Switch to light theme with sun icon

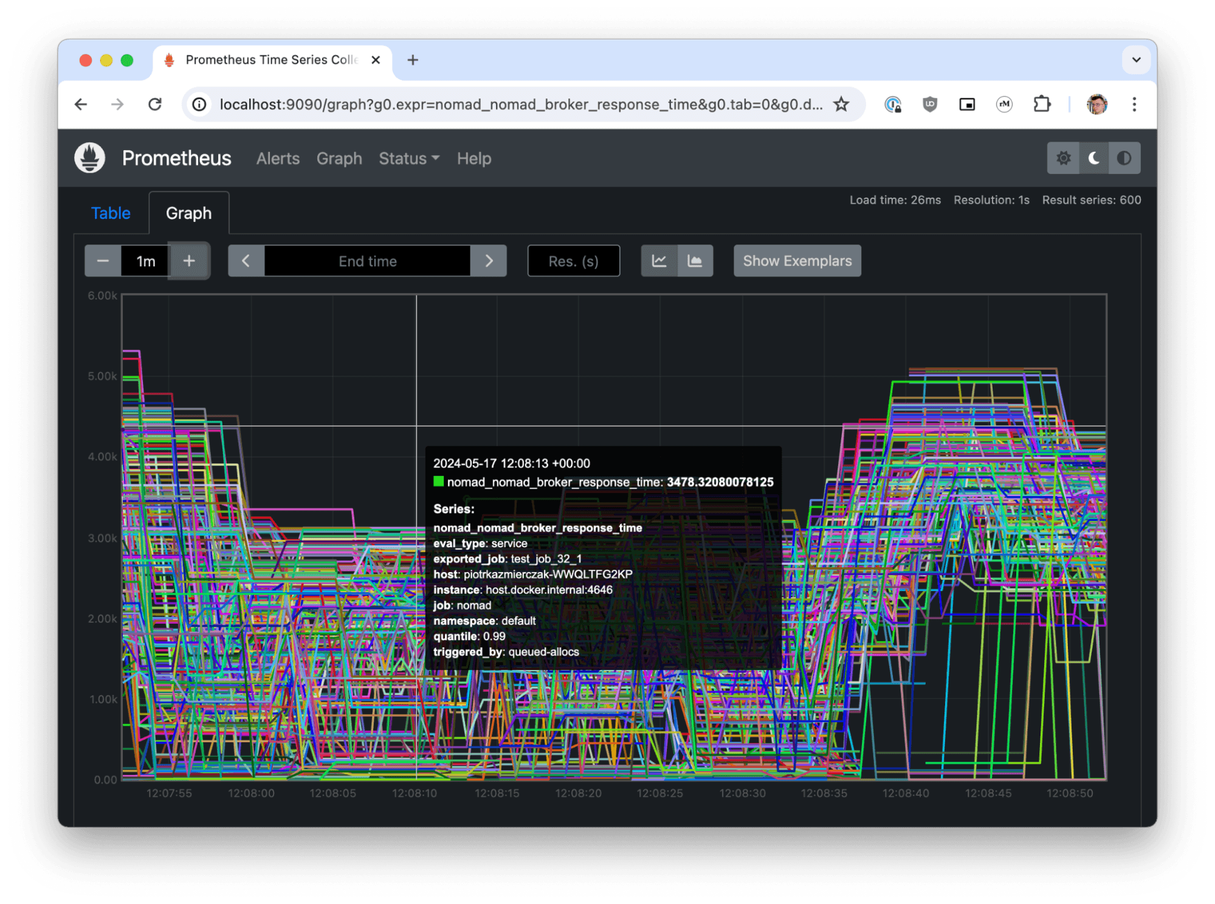[1063, 158]
